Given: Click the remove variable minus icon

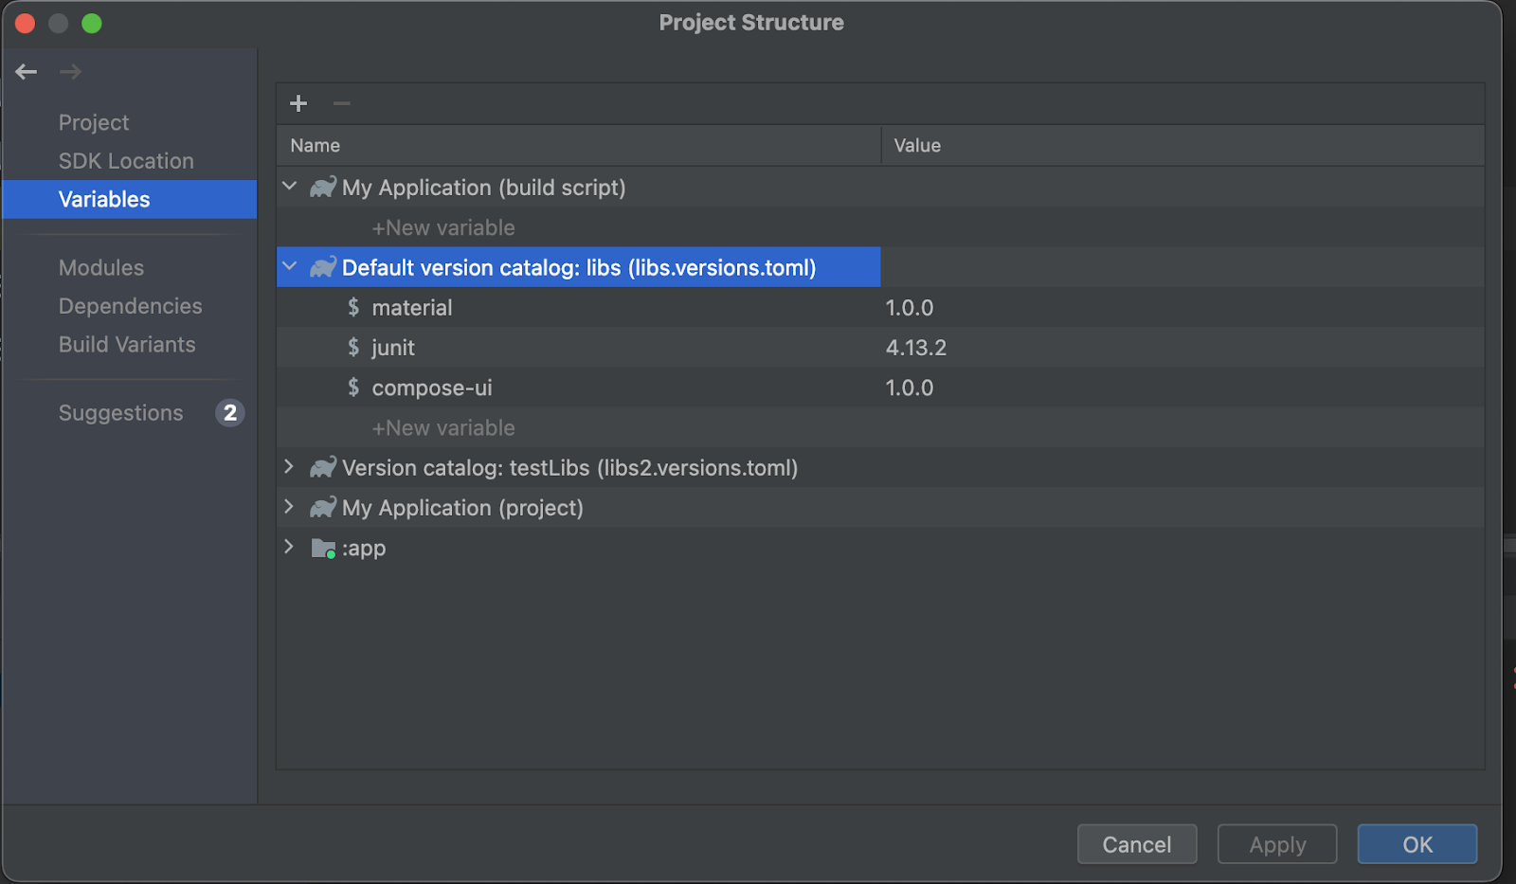Looking at the screenshot, I should point(341,103).
